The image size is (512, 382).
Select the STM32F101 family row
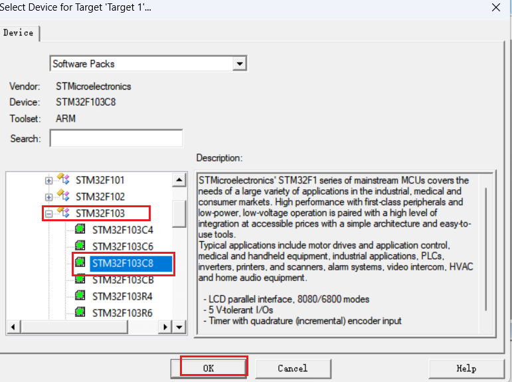(100, 180)
